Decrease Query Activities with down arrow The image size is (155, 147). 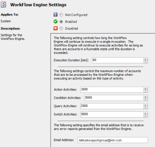145,108
